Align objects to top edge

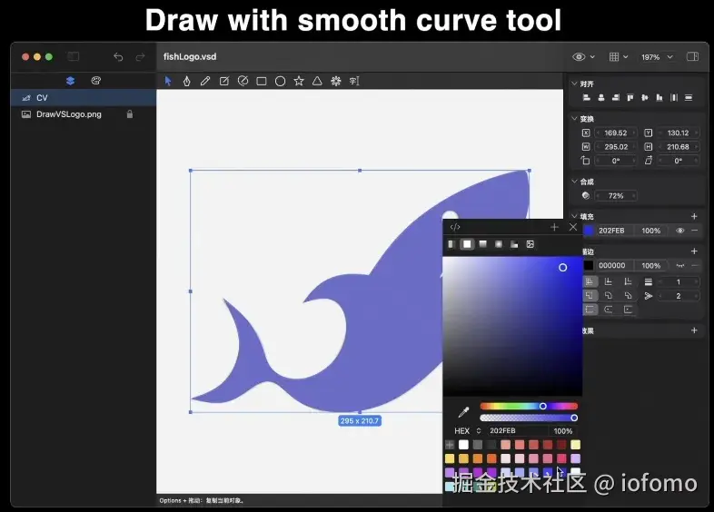(x=630, y=97)
